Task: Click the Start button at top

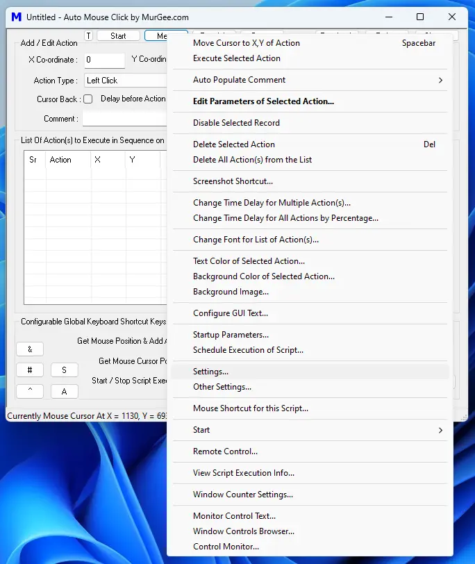Action: (x=118, y=35)
